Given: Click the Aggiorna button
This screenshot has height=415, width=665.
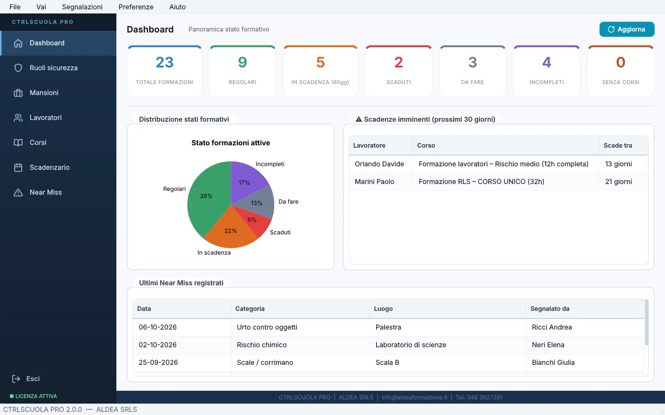Looking at the screenshot, I should point(627,29).
